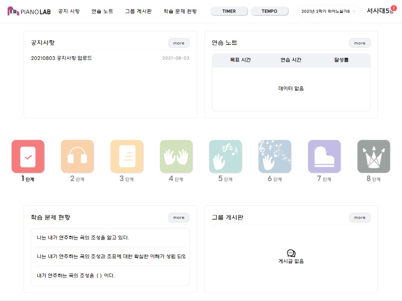Open the stage 1 checklist icon
402x301 pixels.
pos(28,157)
